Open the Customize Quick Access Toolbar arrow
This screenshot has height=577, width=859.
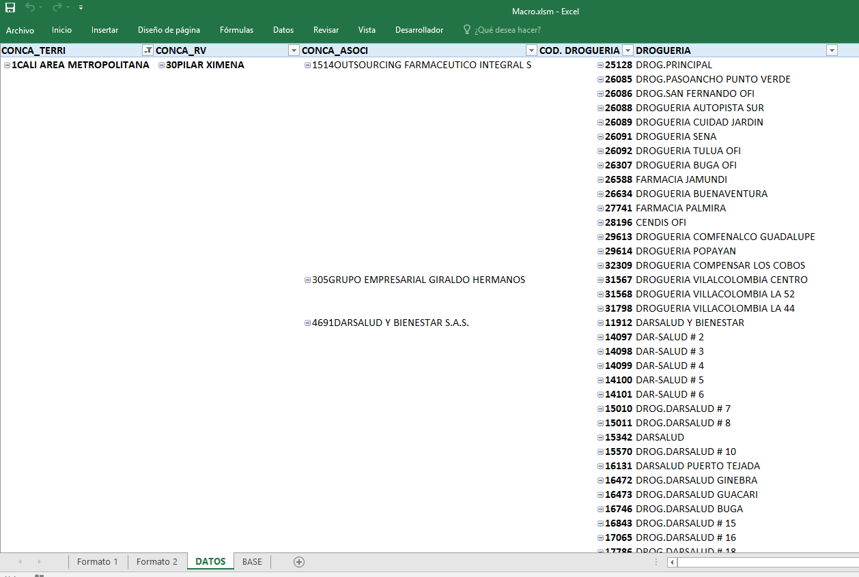pyautogui.click(x=81, y=8)
